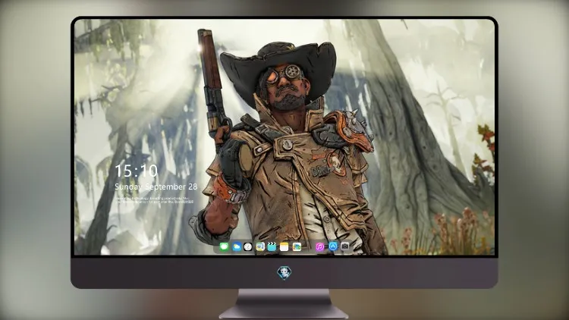Launch the pink iTunes music app

319,247
